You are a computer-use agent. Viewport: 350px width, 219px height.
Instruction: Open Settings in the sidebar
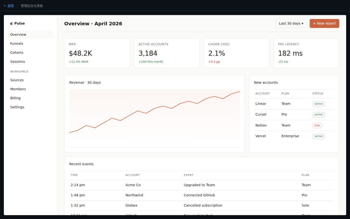(30, 107)
